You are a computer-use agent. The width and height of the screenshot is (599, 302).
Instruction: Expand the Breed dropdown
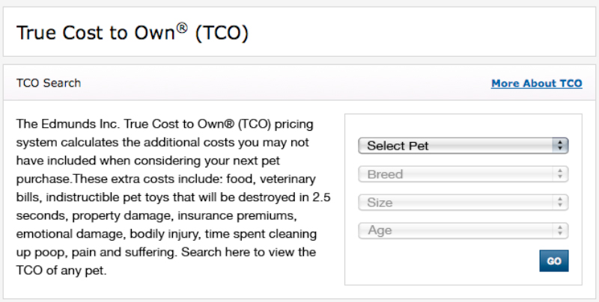pos(457,174)
